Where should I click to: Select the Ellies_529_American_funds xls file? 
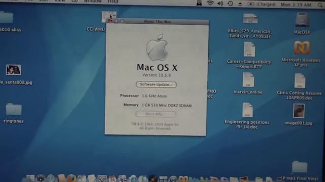coord(250,19)
